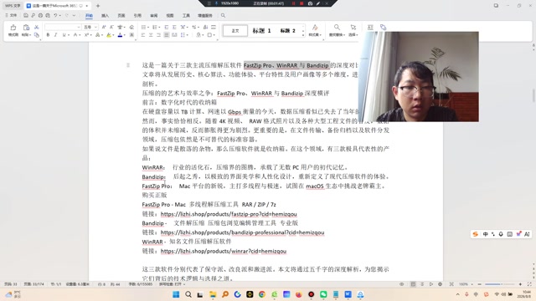This screenshot has width=536, height=301.
Task: Switch to the 页面 ribbon tab
Action: (x=121, y=16)
